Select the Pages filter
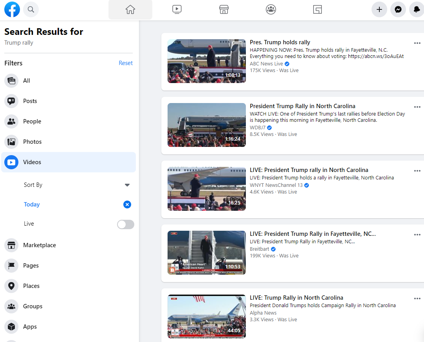Screen dimensions: 424x342 coord(69,266)
